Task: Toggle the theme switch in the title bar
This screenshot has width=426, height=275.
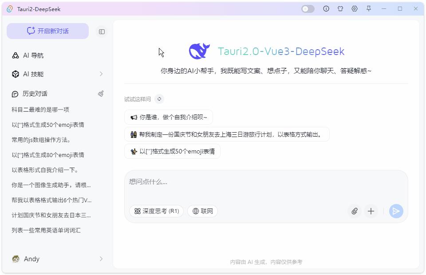Action: (x=307, y=8)
